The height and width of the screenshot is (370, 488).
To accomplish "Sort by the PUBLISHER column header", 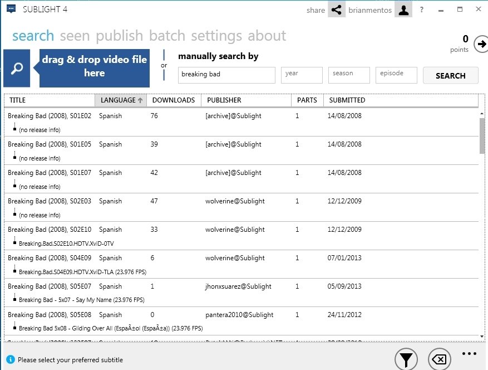I will coord(246,100).
